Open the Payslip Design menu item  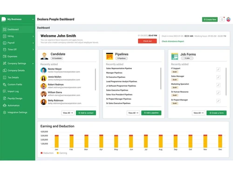[x=18, y=98]
